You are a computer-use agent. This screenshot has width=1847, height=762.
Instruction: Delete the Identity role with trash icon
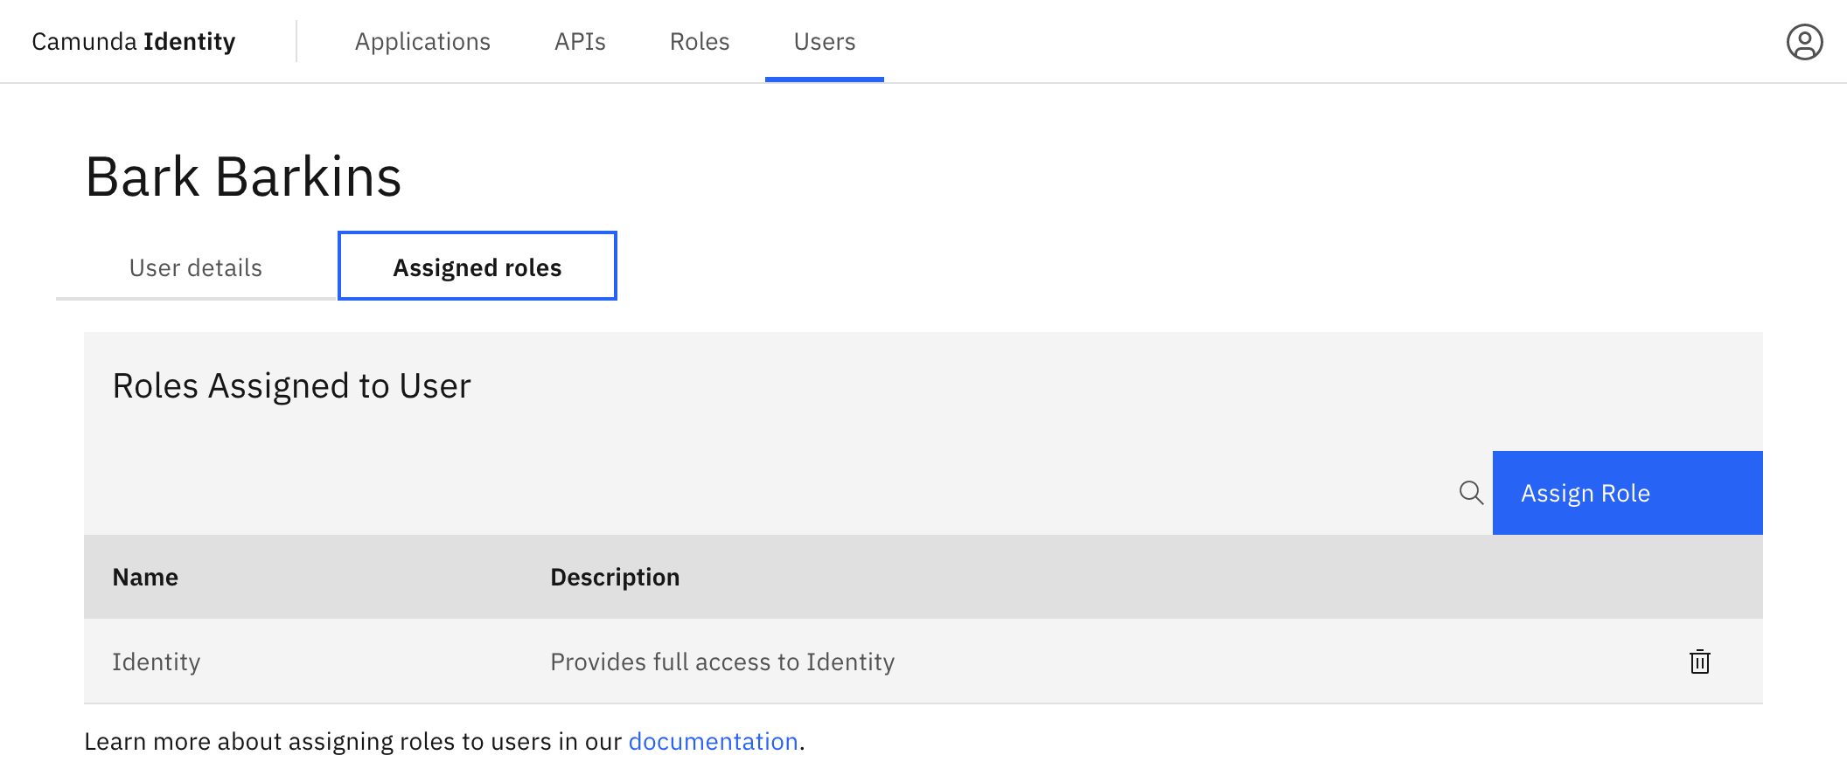tap(1699, 662)
